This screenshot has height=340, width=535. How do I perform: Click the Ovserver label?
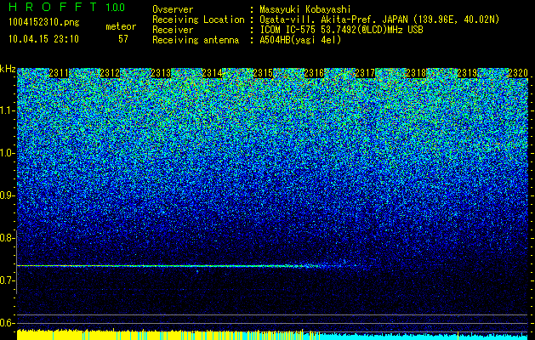[173, 9]
